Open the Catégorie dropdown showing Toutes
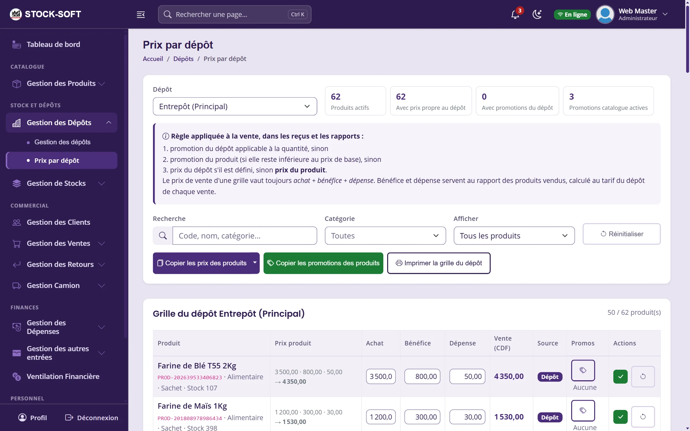Image resolution: width=690 pixels, height=431 pixels. click(385, 236)
